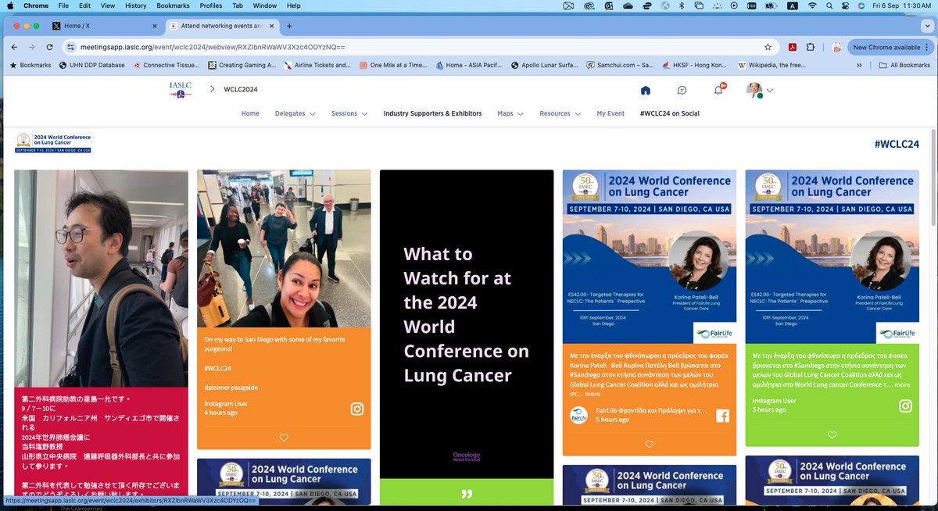Open Industry Supporters & Exhibitors
This screenshot has height=511, width=938.
432,113
